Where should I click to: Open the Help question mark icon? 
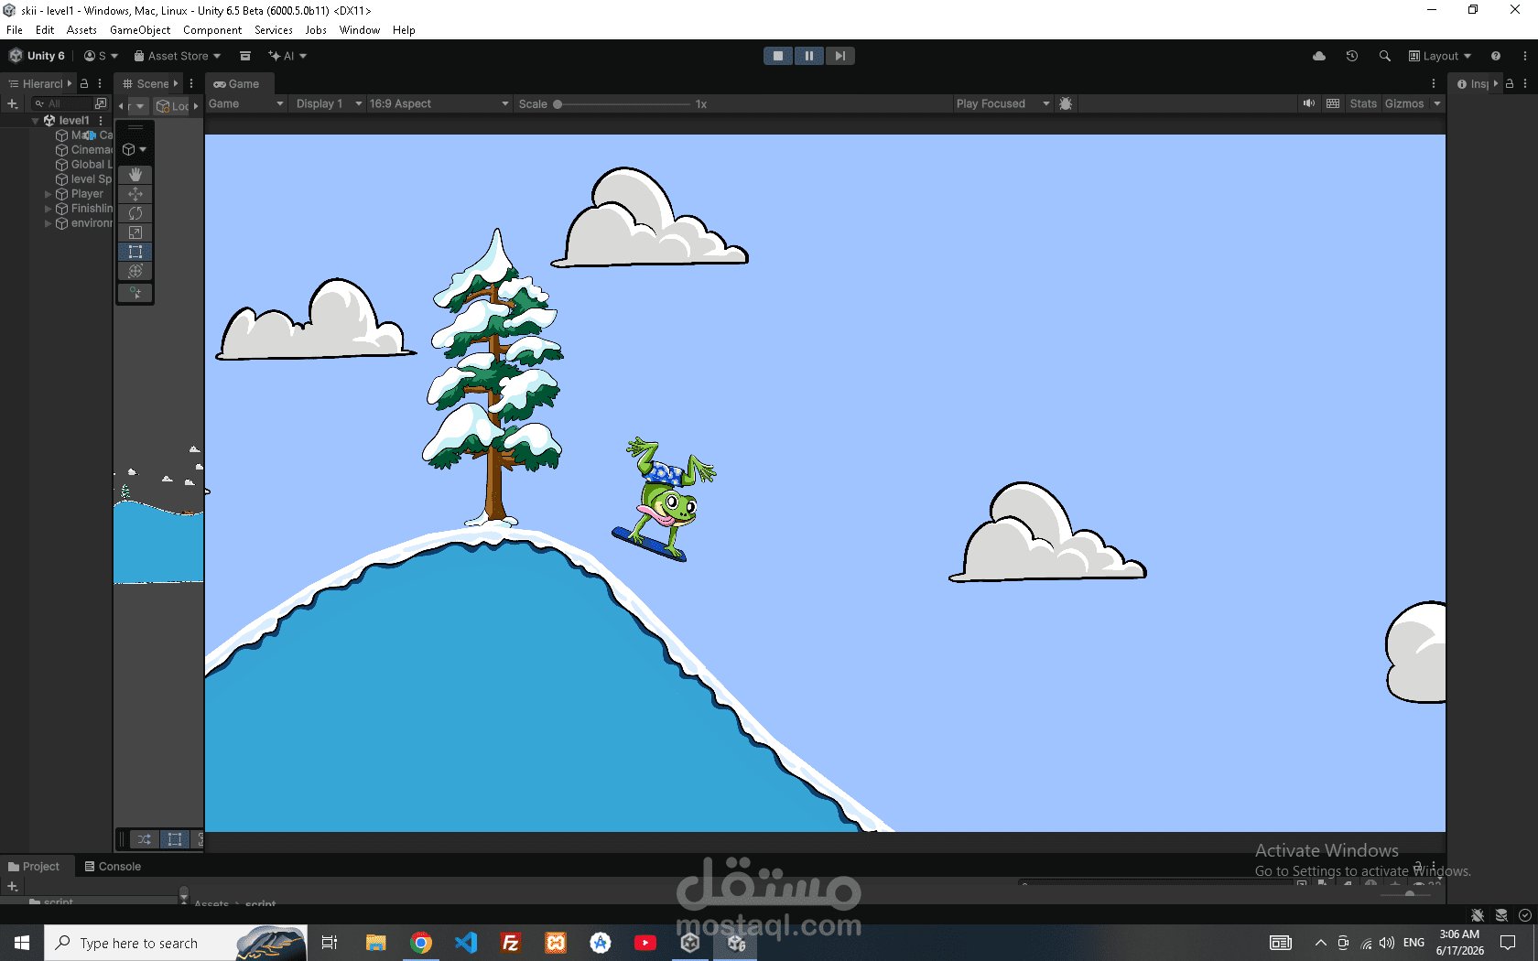coord(1496,56)
